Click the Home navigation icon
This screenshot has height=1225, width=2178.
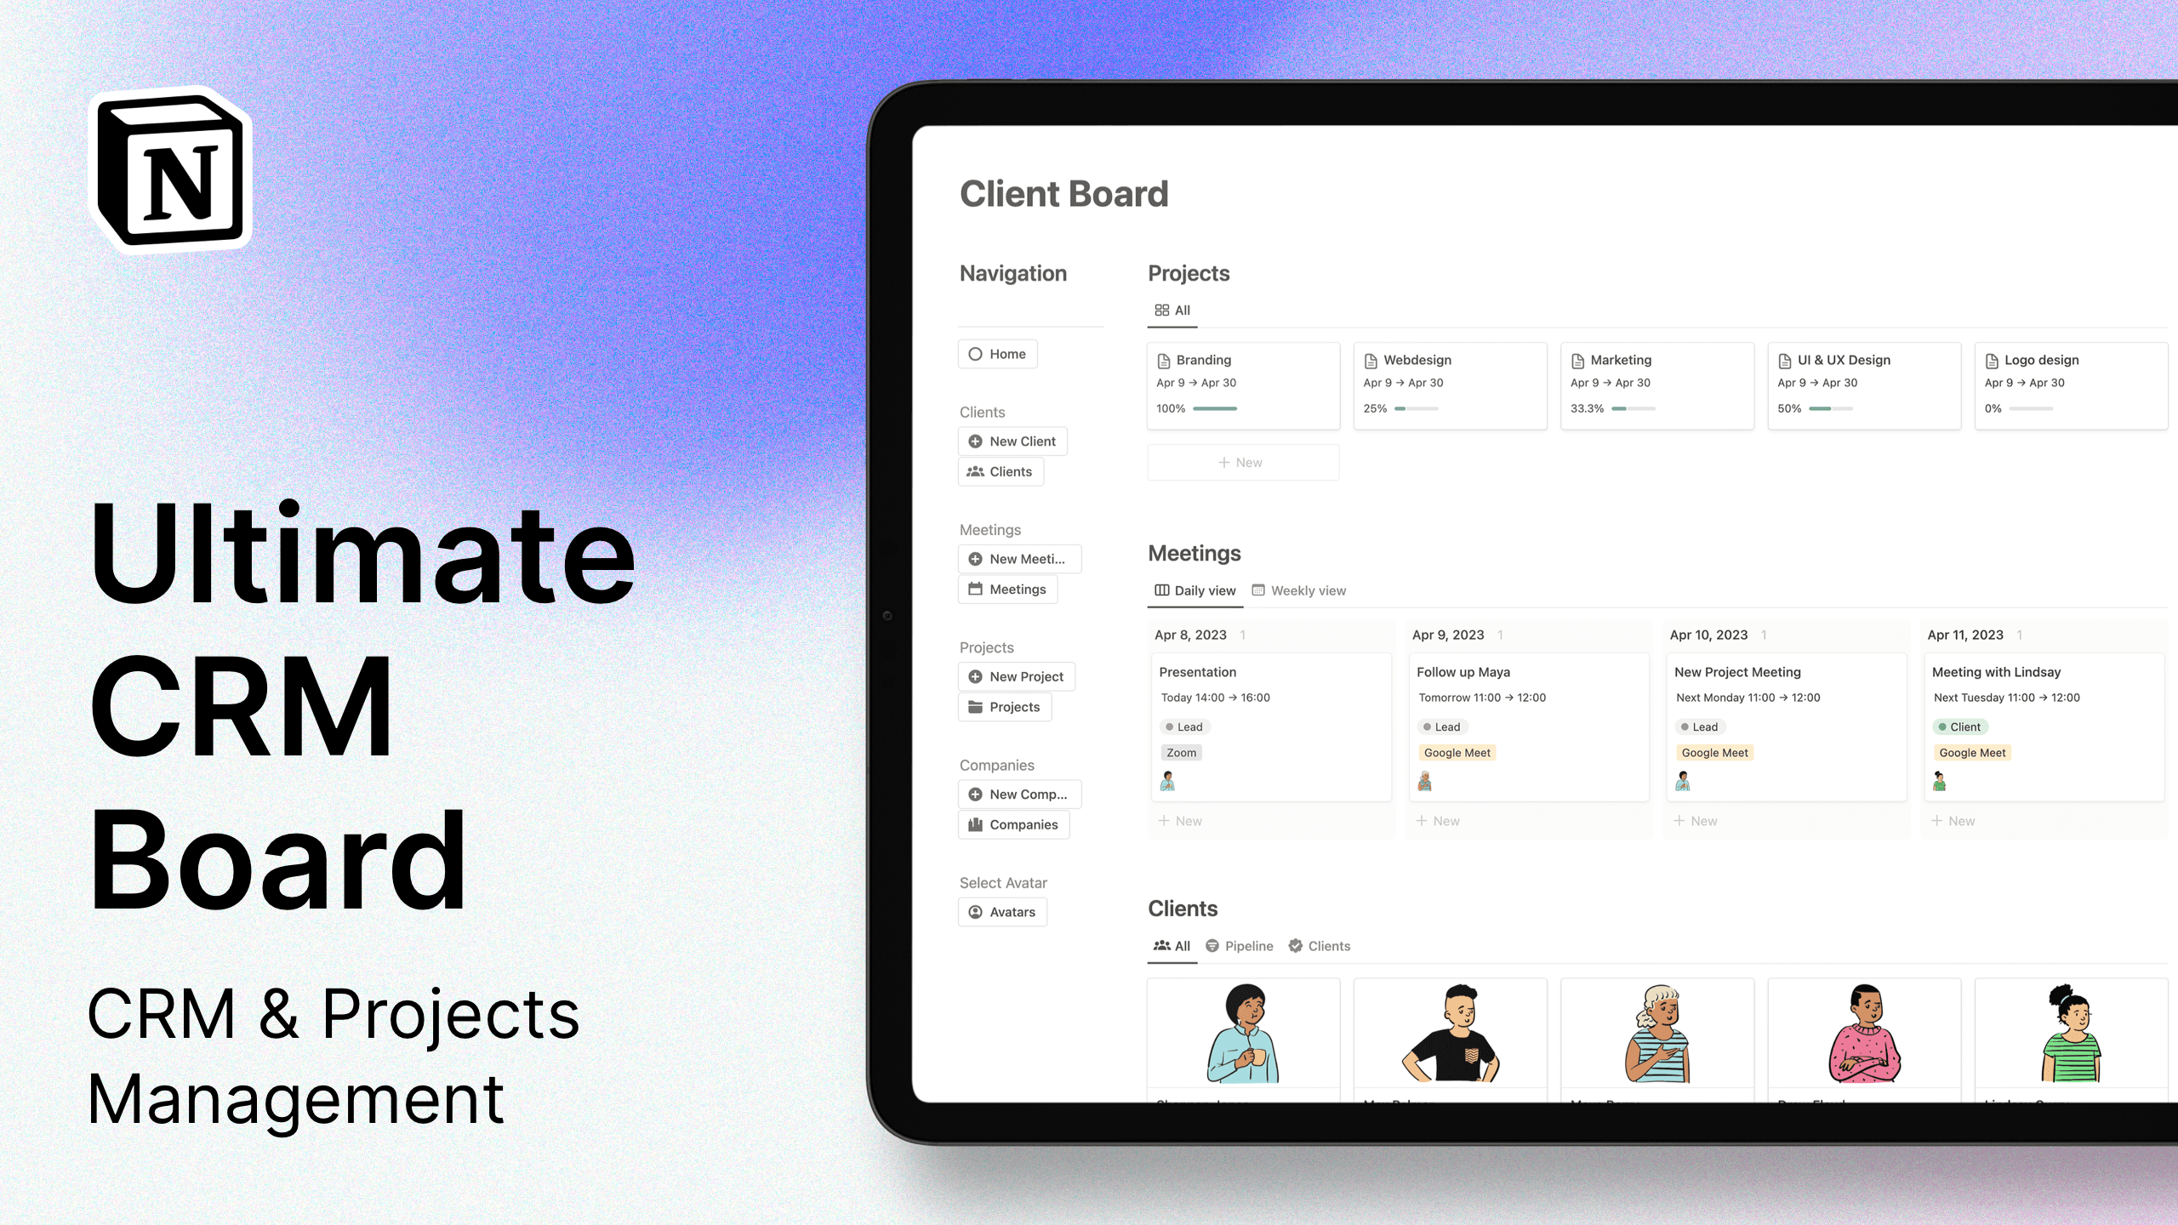coord(975,353)
